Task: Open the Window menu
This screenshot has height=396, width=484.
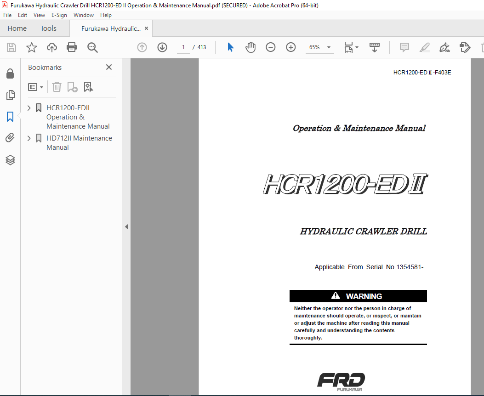Action: 83,15
